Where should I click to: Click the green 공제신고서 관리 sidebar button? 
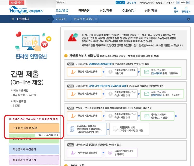[34, 139]
